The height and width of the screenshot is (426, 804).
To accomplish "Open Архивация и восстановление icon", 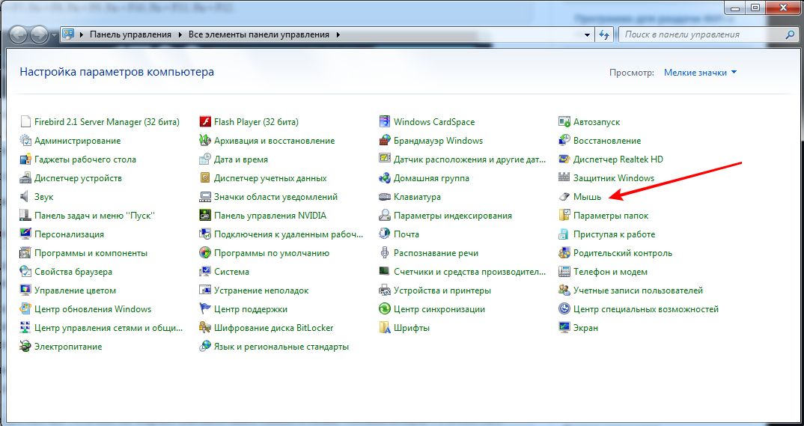I will pyautogui.click(x=205, y=141).
